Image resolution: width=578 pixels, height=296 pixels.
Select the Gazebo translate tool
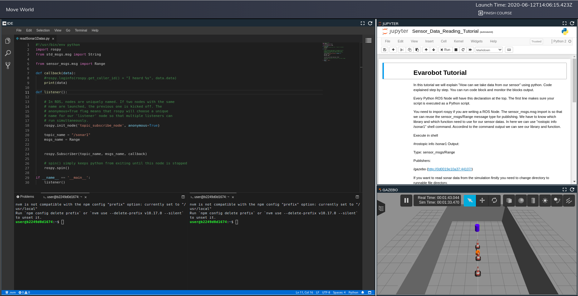tap(482, 201)
